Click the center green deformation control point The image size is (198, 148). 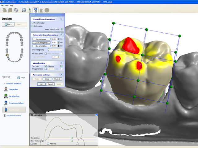click(142, 55)
